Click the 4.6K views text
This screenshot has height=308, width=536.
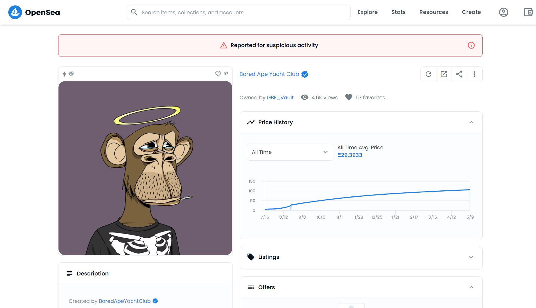[x=324, y=98]
